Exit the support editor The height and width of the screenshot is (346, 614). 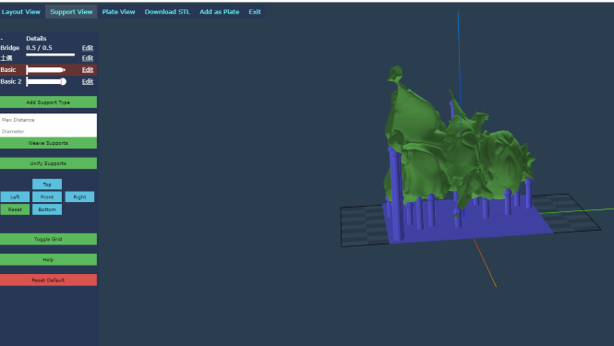pos(255,12)
